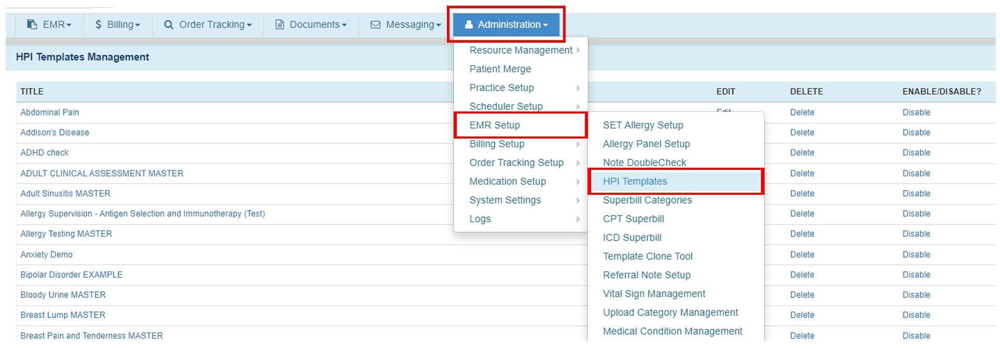1000x349 pixels.
Task: Expand the Medication Setup submenu arrow
Action: (x=578, y=181)
